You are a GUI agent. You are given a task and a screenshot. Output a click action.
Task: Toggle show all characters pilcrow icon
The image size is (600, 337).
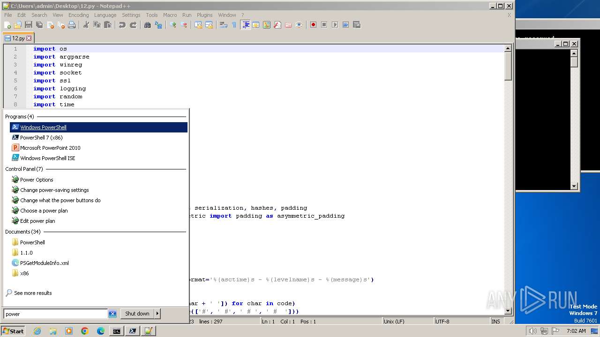[x=234, y=25]
